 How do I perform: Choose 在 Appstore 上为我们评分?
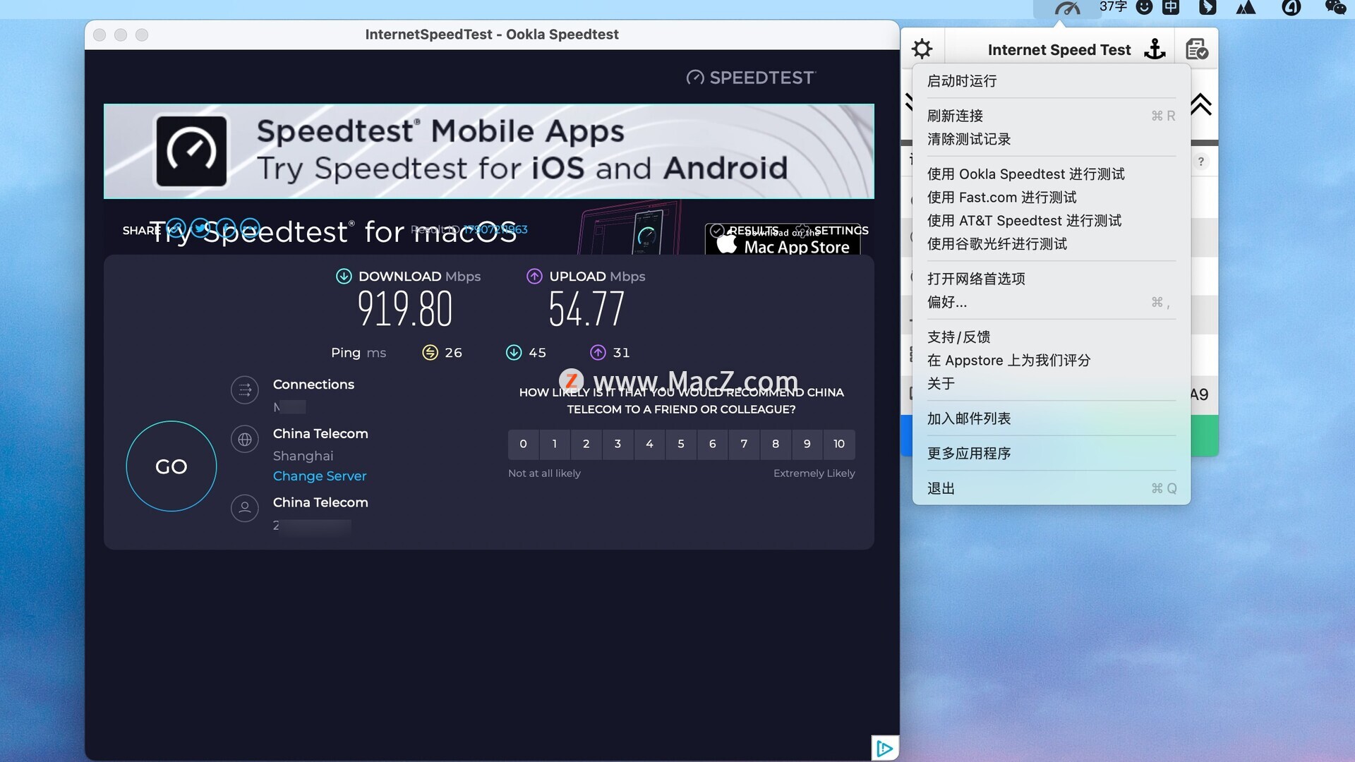point(1051,361)
